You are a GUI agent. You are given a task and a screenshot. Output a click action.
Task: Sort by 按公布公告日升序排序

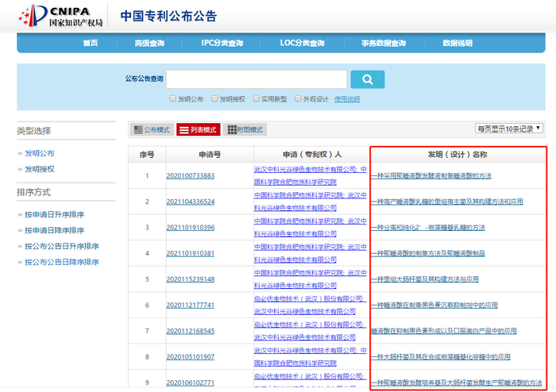coord(62,246)
